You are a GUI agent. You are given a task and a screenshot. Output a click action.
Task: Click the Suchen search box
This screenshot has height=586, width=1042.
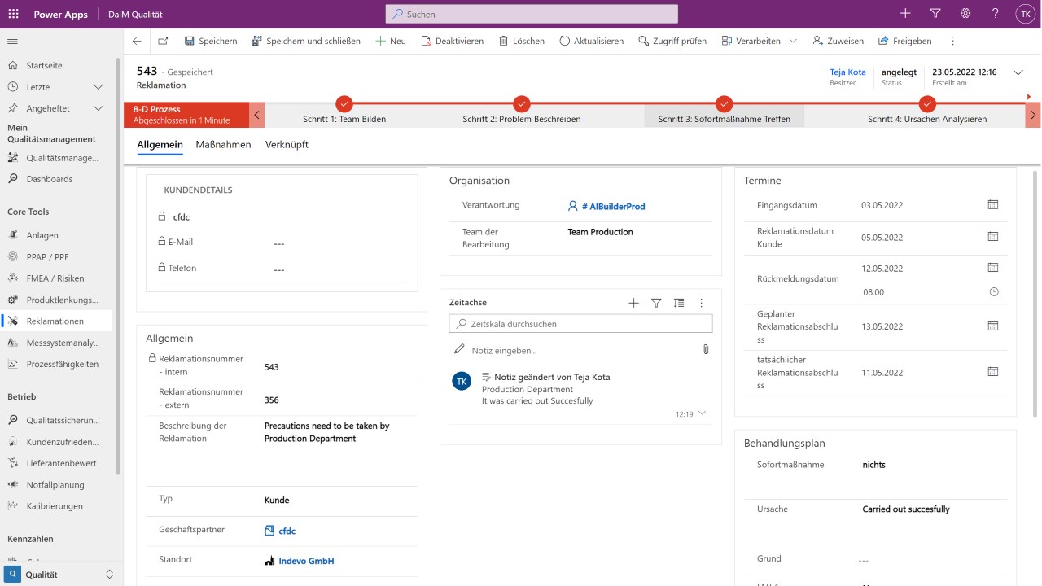532,14
